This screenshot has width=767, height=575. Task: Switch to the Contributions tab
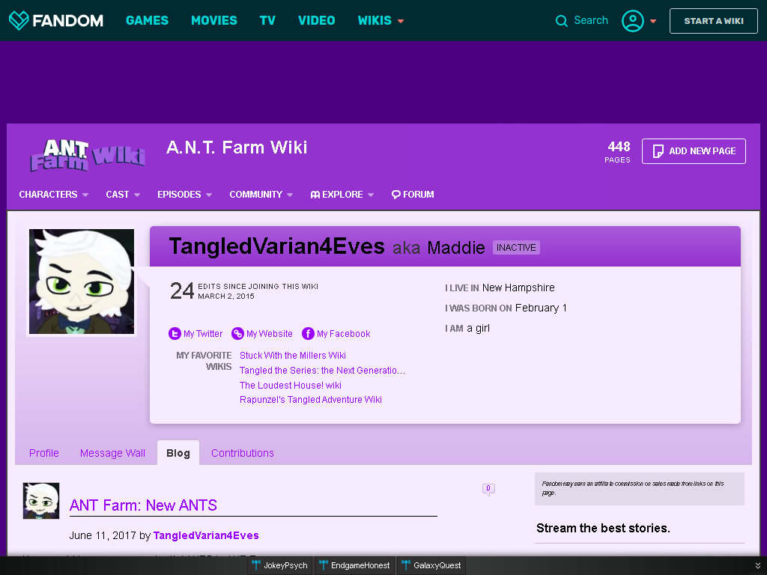pos(243,453)
